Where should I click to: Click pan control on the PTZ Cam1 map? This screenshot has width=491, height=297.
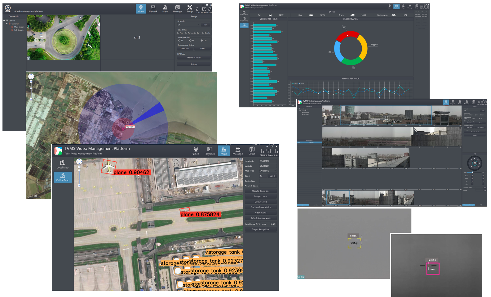tap(31, 76)
